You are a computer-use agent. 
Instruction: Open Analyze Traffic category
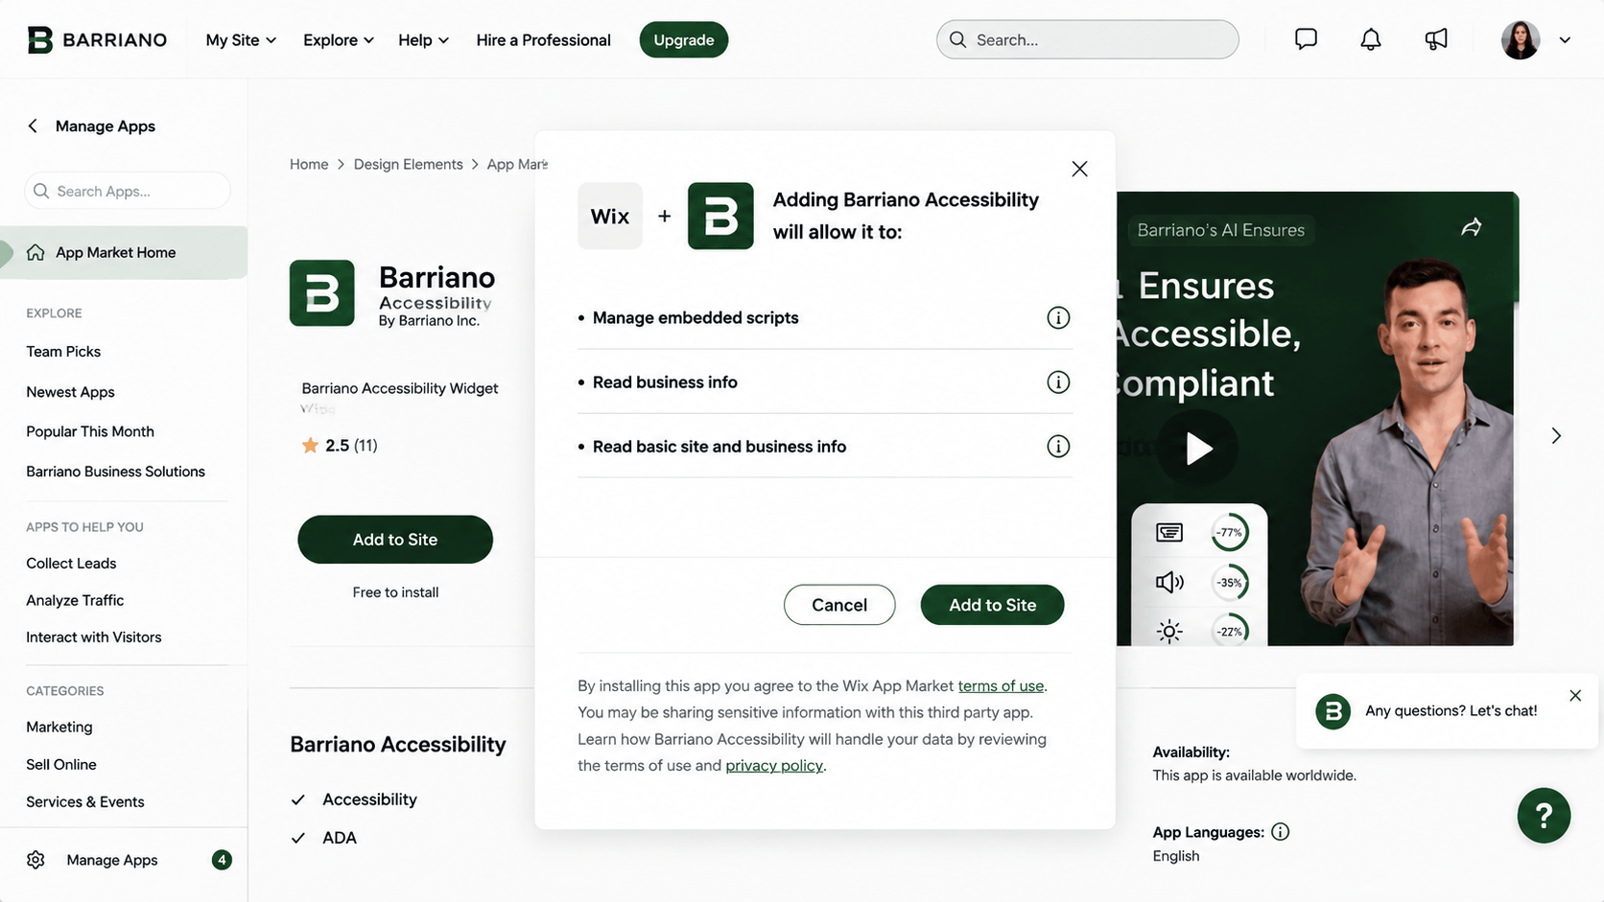tap(75, 600)
